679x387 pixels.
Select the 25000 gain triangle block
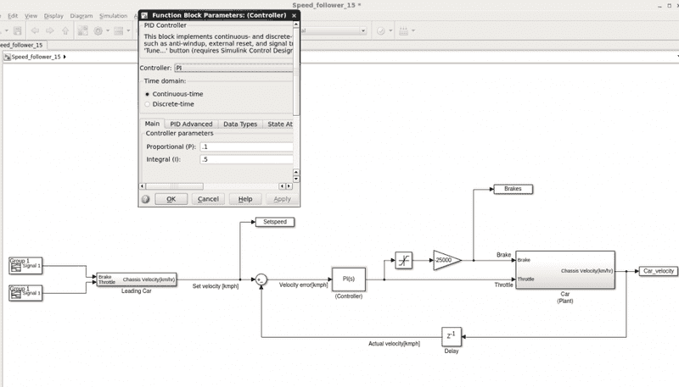pyautogui.click(x=445, y=261)
